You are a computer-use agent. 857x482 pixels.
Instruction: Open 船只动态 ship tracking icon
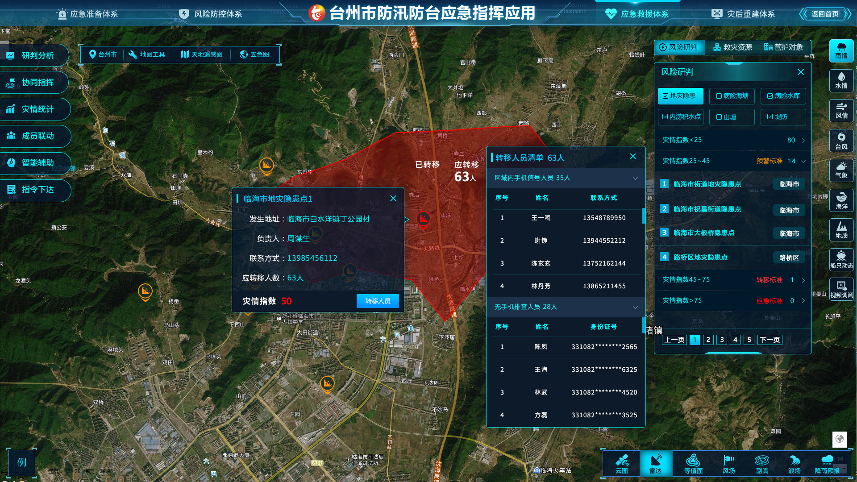coord(841,260)
